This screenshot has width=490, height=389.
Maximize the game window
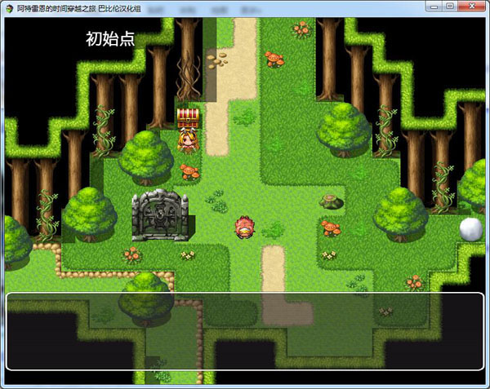click(x=450, y=7)
